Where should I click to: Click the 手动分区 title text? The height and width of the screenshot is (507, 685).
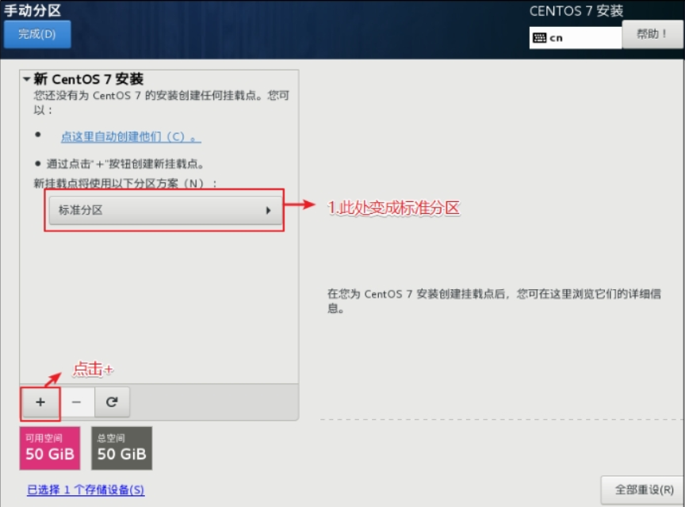[33, 10]
